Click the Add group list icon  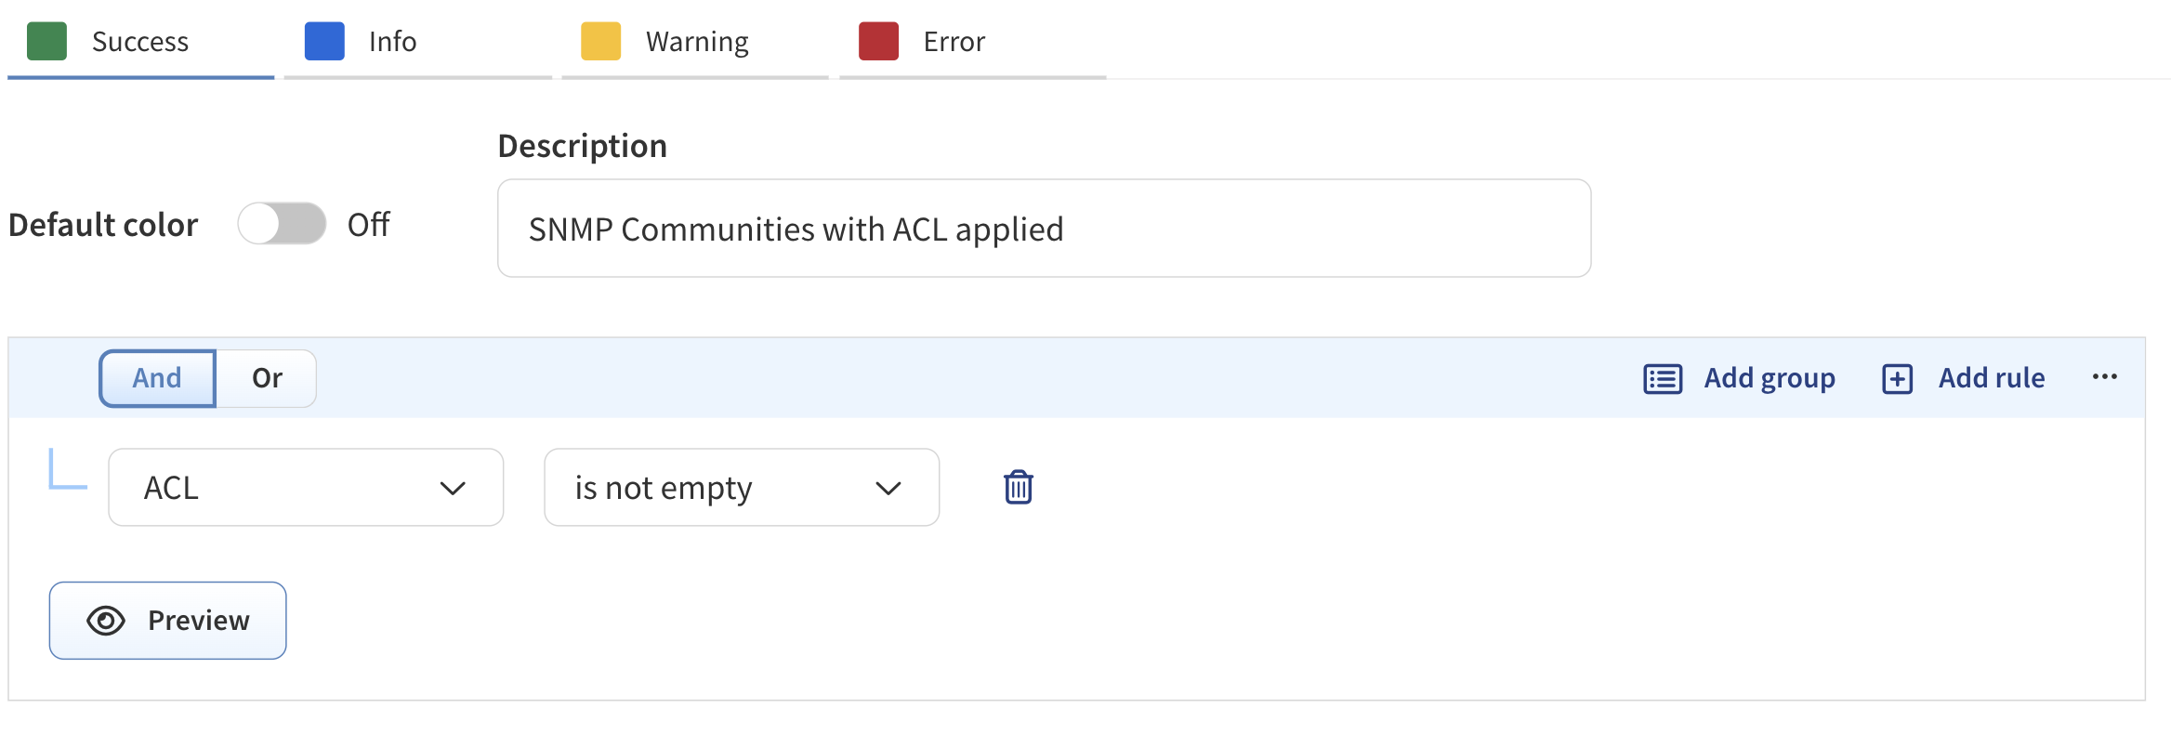coord(1662,379)
